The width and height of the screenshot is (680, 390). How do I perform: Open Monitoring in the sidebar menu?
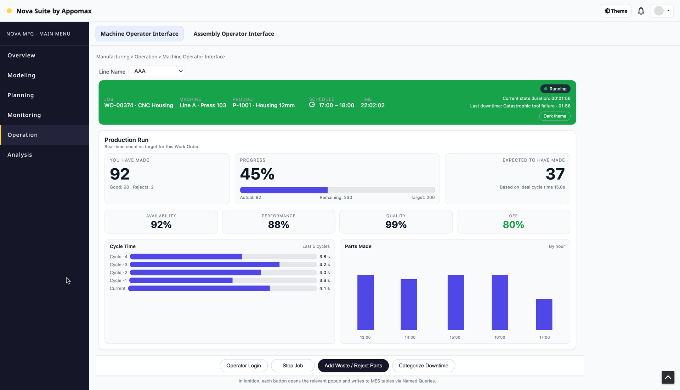[x=24, y=115]
